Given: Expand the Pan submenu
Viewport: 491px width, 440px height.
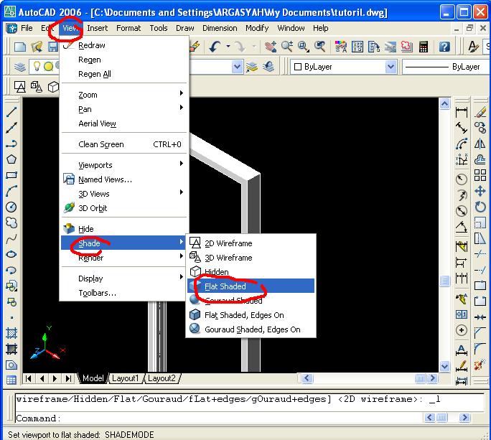Looking at the screenshot, I should (124, 109).
